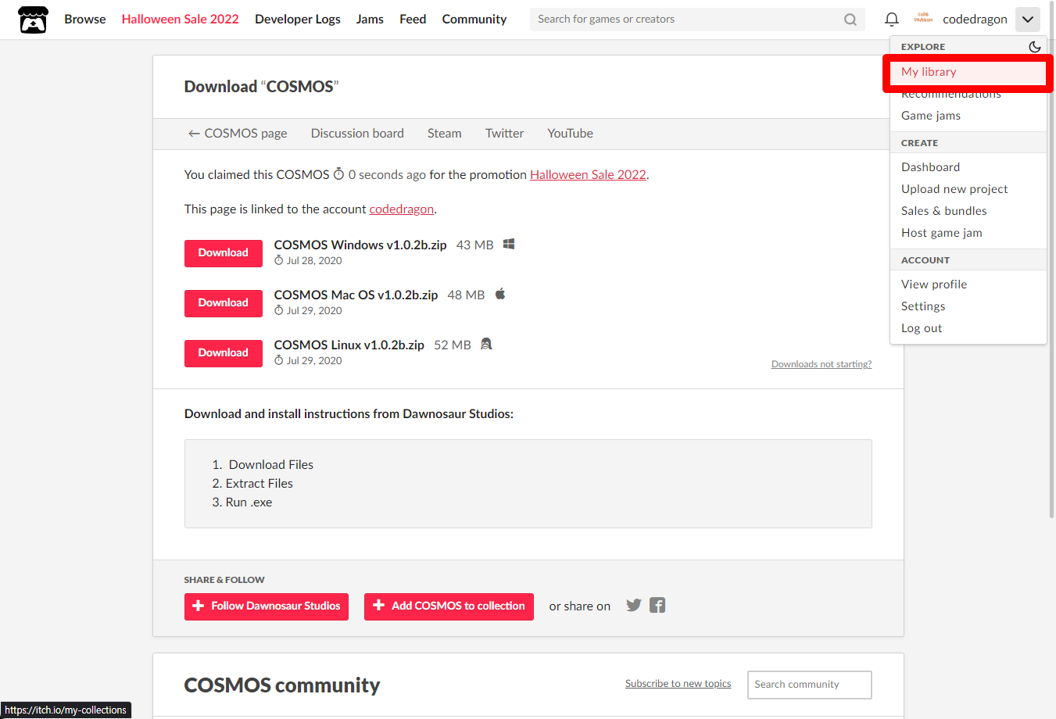Screen dimensions: 1056x719
Task: Go to Jams in navigation
Action: 370,20
